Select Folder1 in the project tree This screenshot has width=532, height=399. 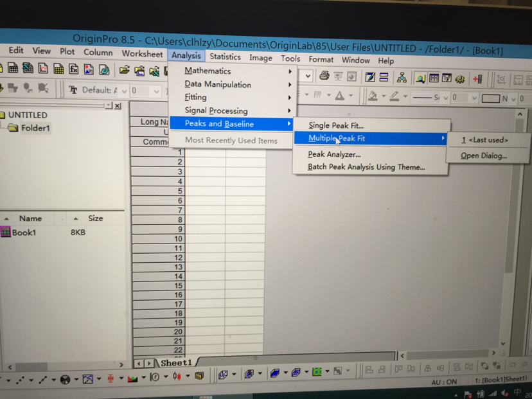tap(35, 128)
